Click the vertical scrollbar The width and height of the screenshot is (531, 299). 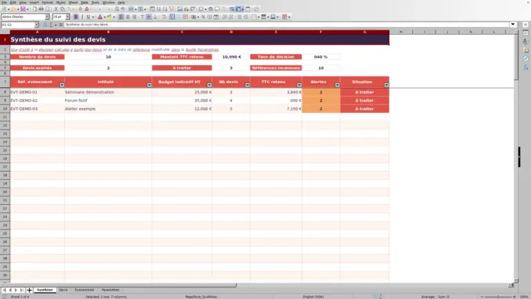pos(516,156)
